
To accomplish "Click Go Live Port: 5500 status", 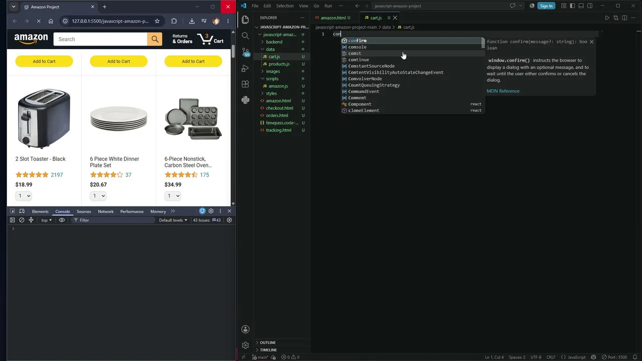I will 615,357.
